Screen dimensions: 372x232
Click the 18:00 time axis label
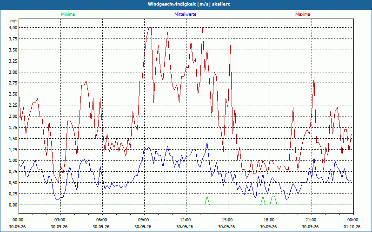click(269, 220)
